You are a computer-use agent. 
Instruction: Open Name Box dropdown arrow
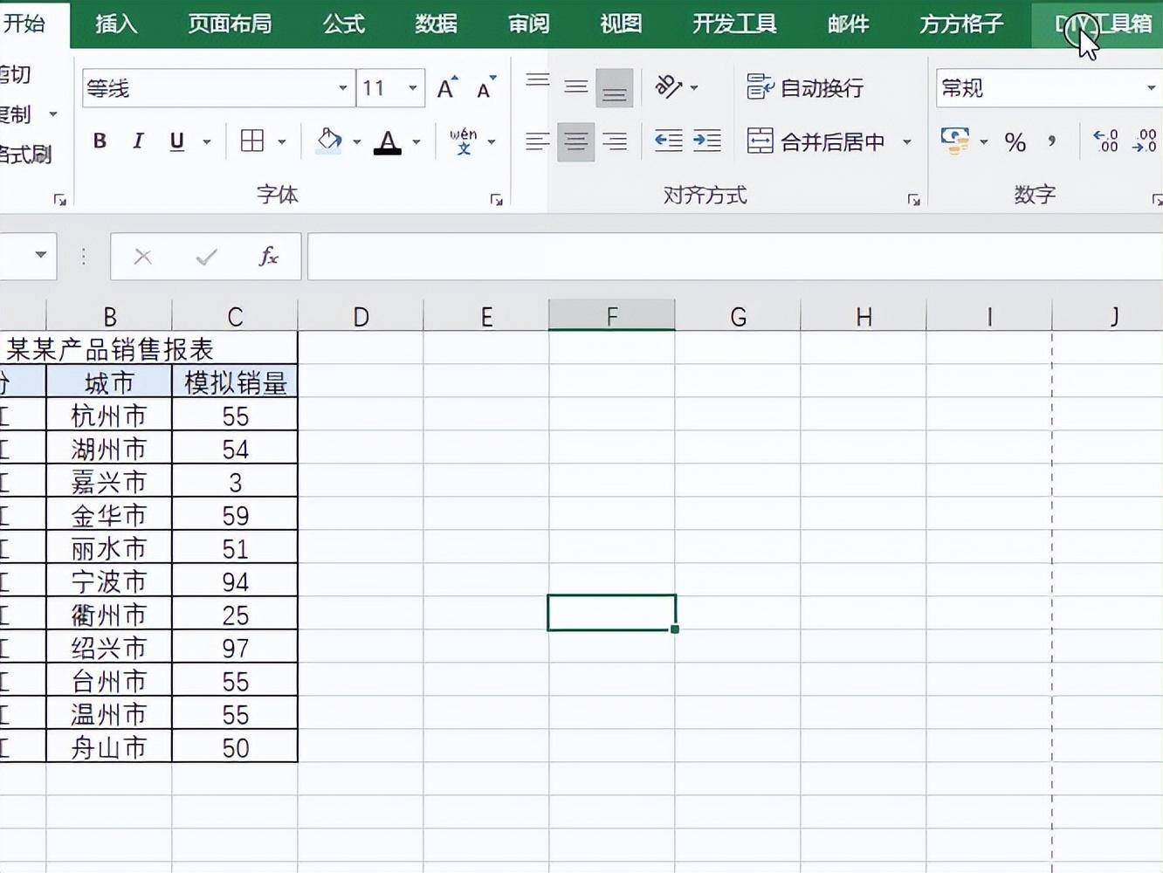[41, 255]
